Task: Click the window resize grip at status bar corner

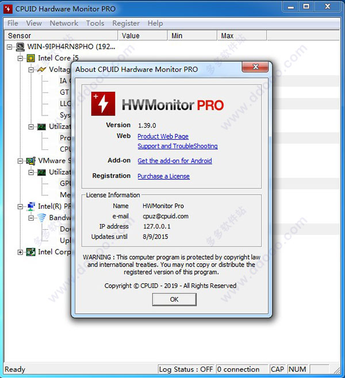Action: 337,371
